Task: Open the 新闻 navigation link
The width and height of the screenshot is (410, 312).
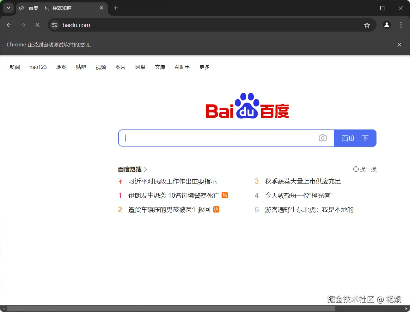Action: pyautogui.click(x=15, y=67)
